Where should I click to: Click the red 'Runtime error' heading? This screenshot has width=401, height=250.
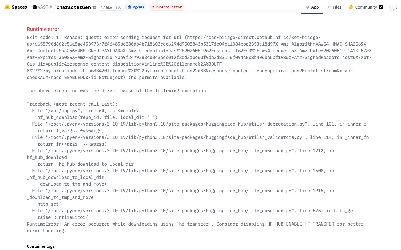point(43,29)
